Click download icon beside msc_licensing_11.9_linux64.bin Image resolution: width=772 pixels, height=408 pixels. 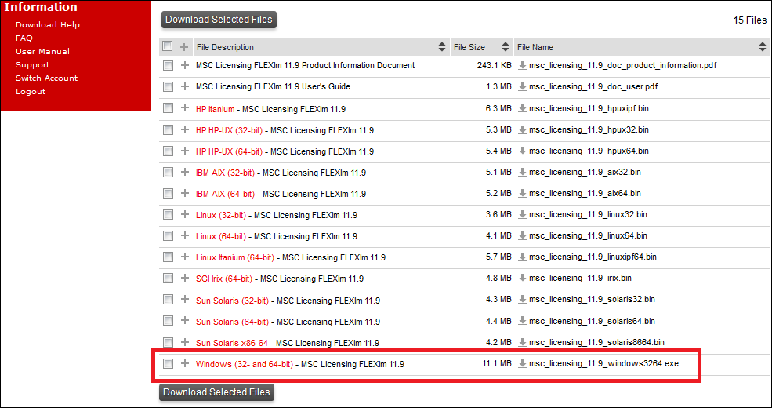(523, 235)
